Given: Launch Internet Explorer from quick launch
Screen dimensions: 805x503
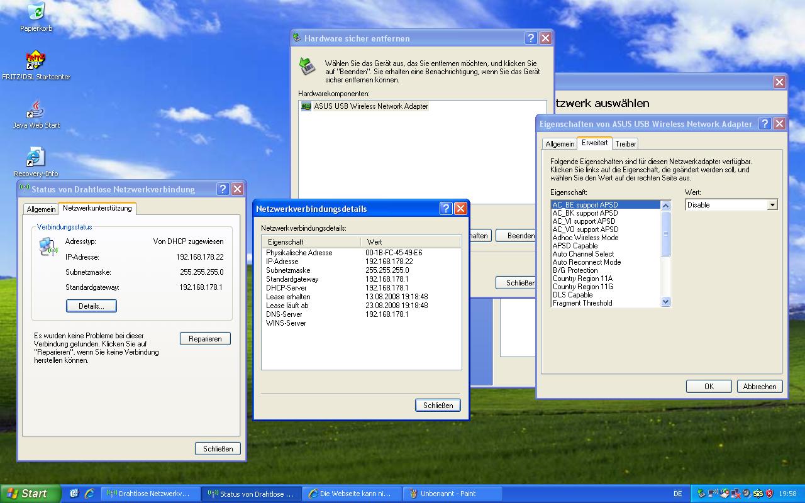Looking at the screenshot, I should point(89,494).
